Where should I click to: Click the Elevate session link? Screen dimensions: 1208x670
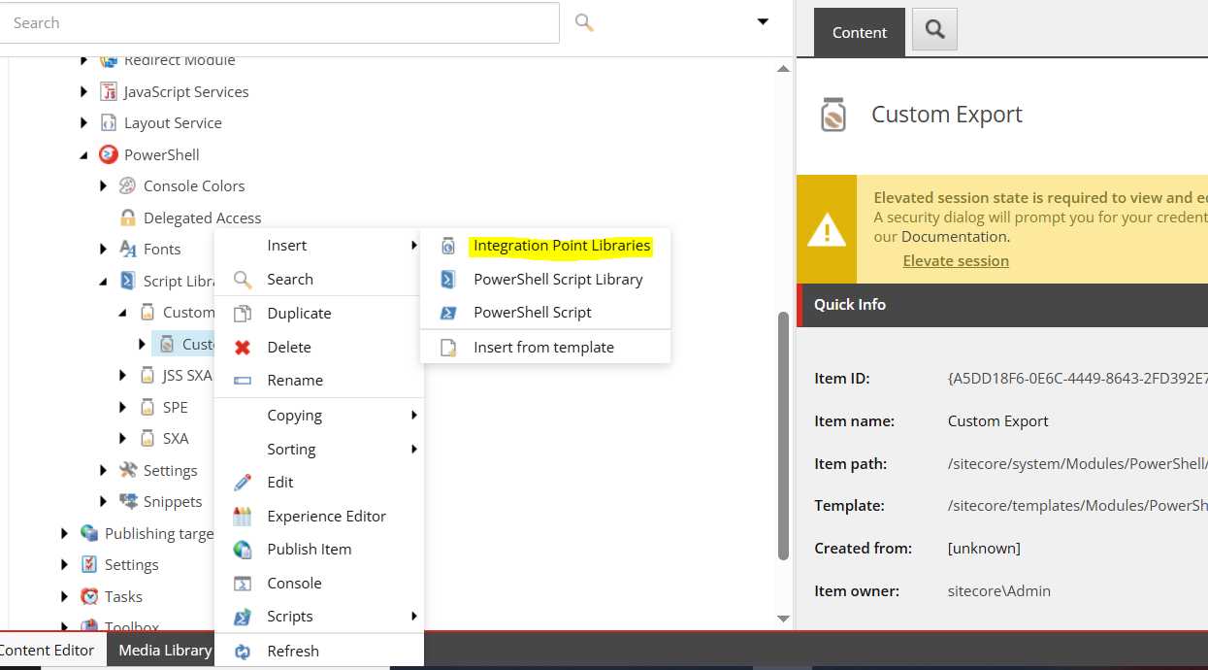pyautogui.click(x=956, y=260)
